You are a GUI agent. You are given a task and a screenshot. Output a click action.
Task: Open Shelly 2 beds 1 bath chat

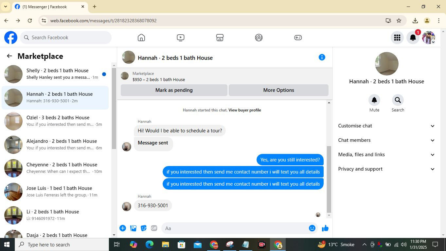point(55,74)
